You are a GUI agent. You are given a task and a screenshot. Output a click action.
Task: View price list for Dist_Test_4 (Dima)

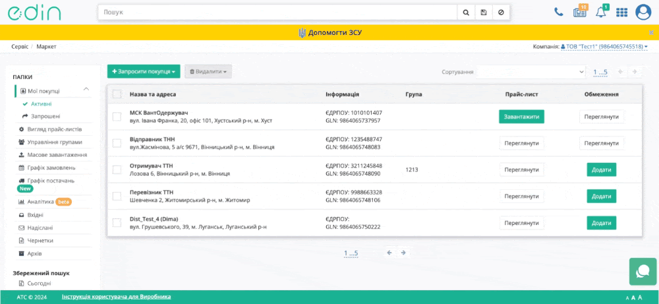[x=521, y=223]
